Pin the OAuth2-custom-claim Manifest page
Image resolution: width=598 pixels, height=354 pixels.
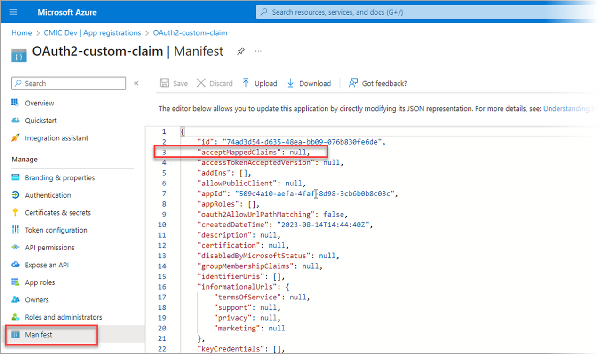[241, 51]
